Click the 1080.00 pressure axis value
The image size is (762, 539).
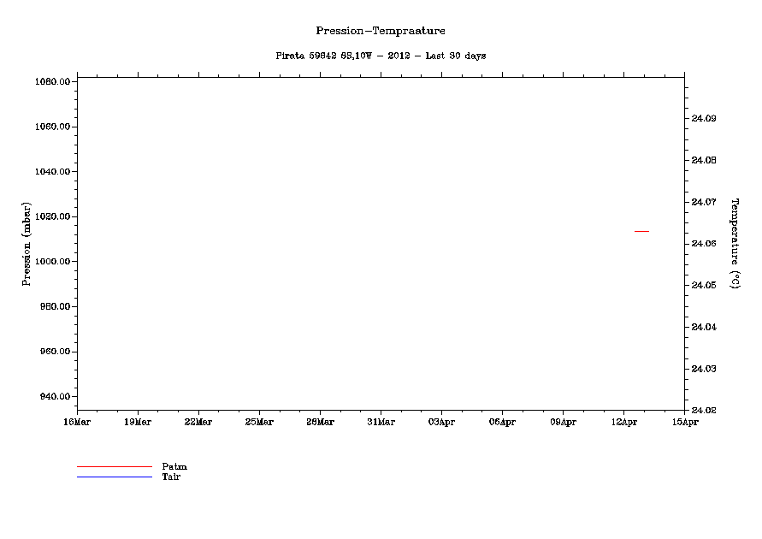[53, 82]
